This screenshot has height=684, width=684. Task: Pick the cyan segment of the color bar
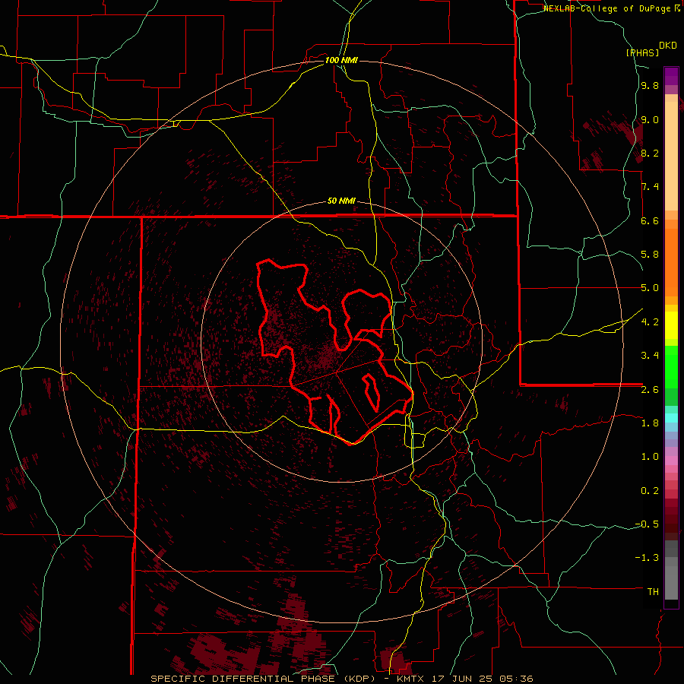pyautogui.click(x=671, y=418)
